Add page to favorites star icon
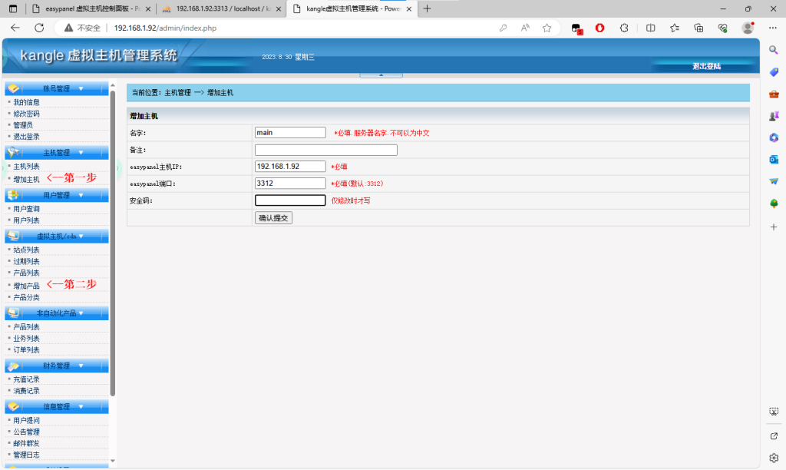 click(x=547, y=28)
